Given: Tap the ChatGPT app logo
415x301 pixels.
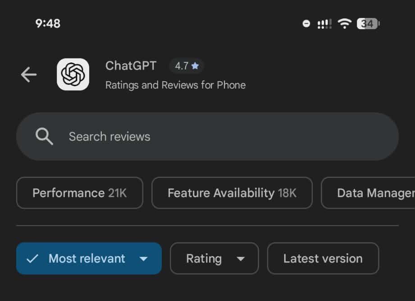Looking at the screenshot, I should click(73, 75).
